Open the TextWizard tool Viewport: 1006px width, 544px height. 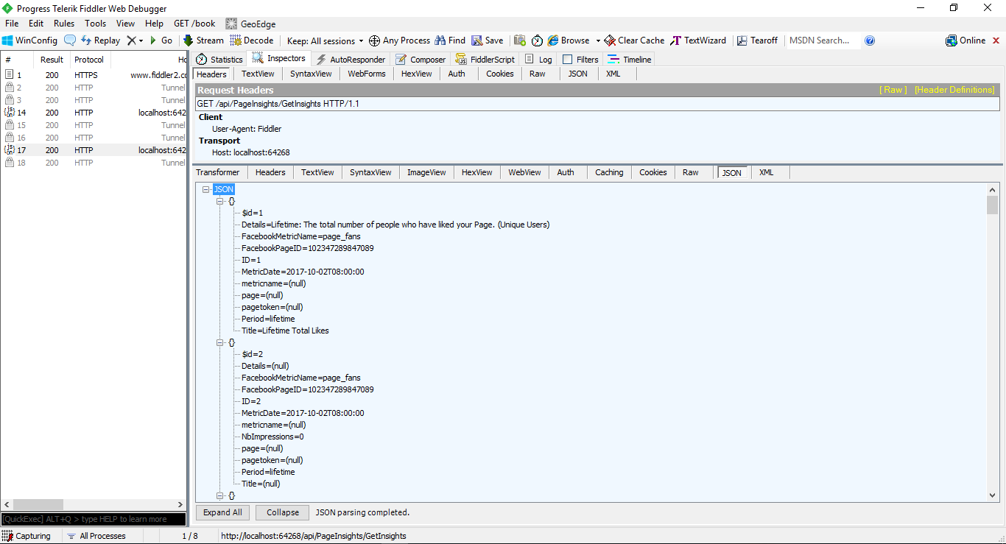[x=698, y=40]
